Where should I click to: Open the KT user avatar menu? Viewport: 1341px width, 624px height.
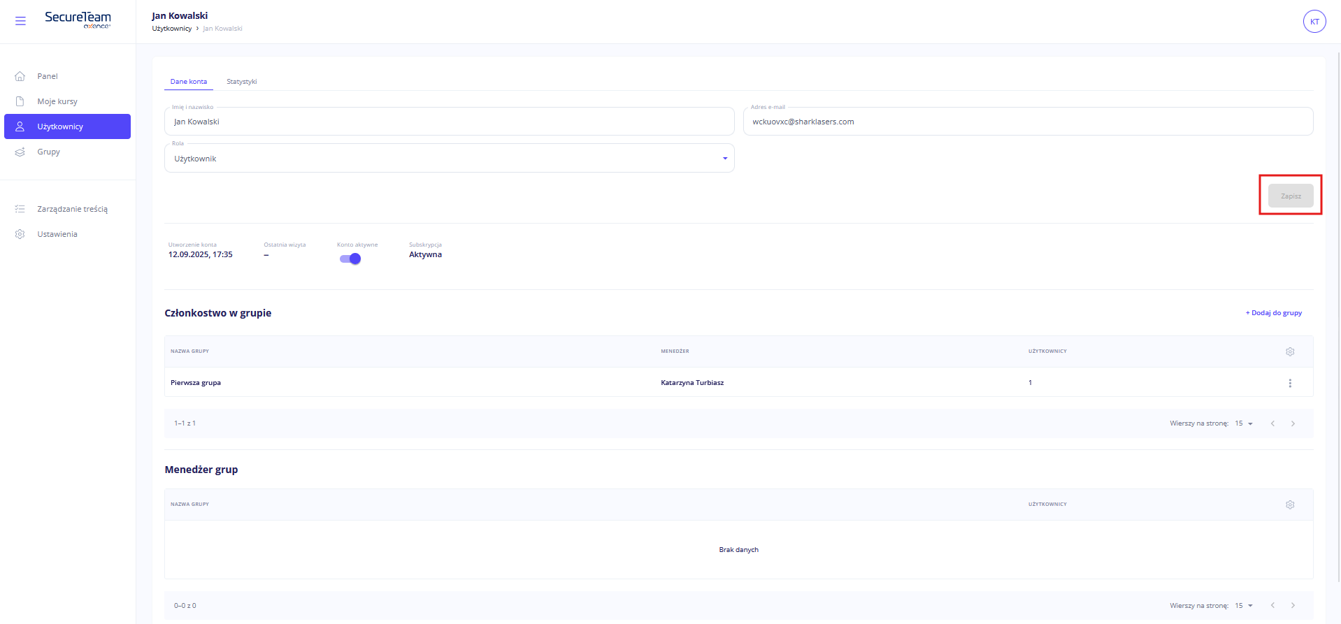[1314, 22]
